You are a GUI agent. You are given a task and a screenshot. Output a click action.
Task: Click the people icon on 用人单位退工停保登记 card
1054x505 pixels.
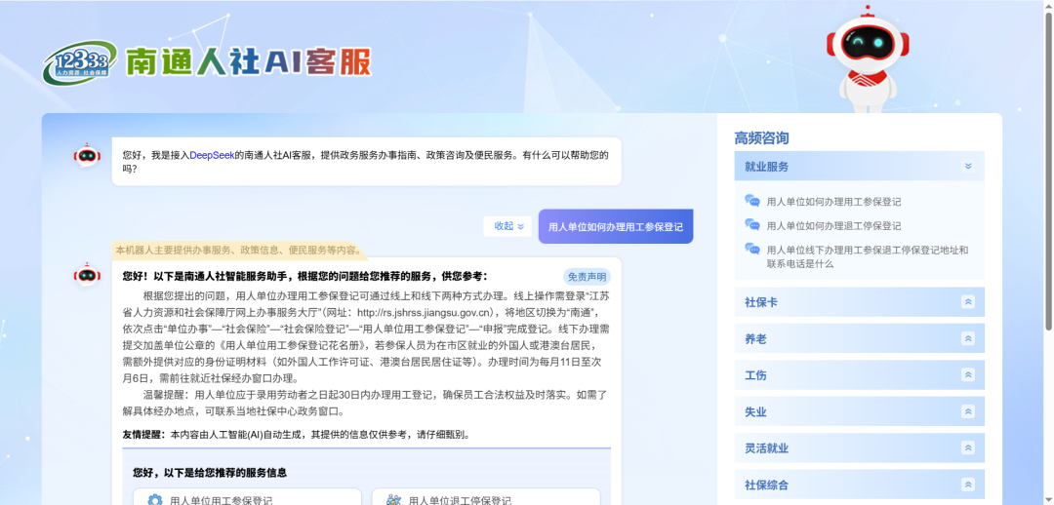(393, 499)
